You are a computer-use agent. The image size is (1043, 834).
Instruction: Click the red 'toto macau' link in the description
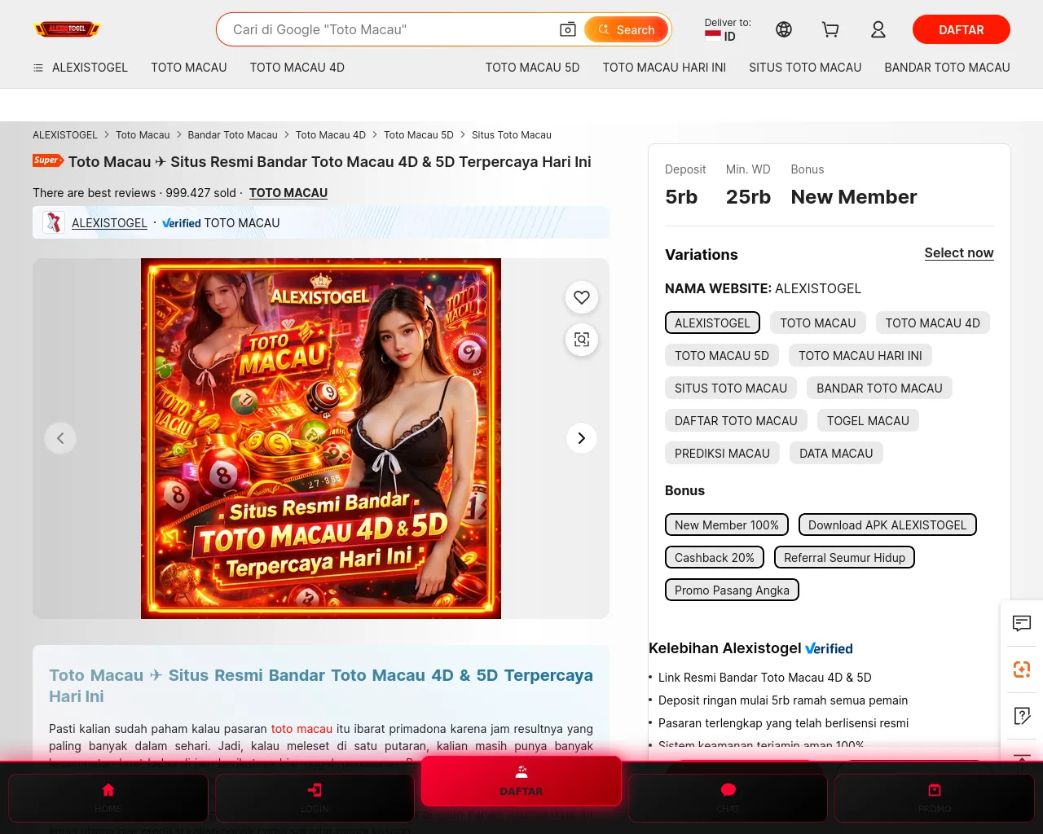[301, 729]
